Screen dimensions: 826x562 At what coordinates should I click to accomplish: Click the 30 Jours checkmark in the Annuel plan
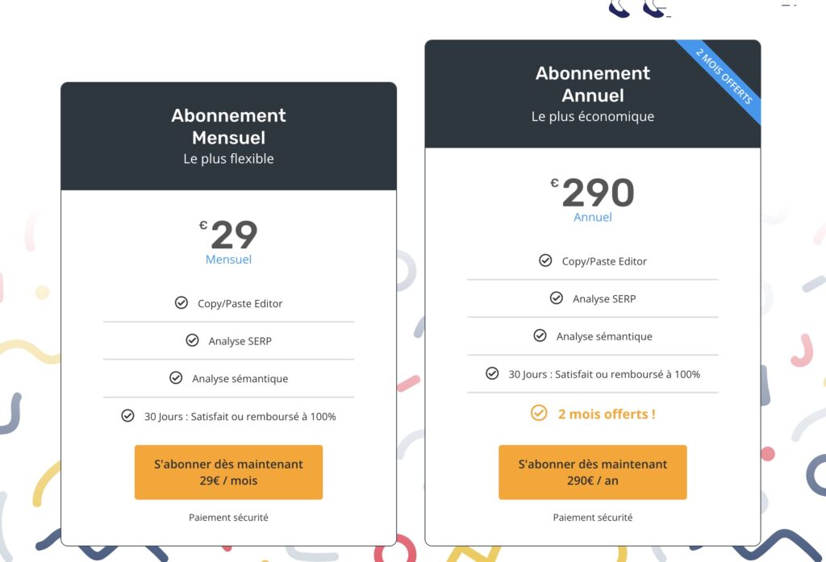tap(492, 373)
